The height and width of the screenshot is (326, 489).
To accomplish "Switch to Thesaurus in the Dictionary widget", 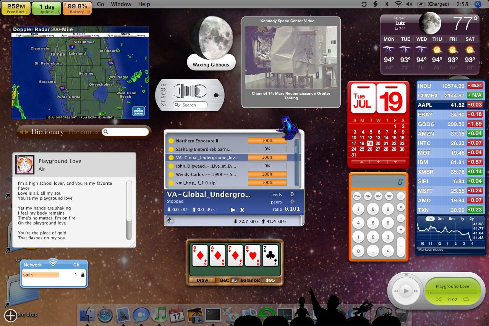I will pyautogui.click(x=83, y=132).
